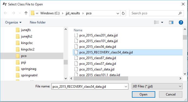Open view options dropdown arrow
Viewport: 188px width, 102px height.
pos(162,22)
